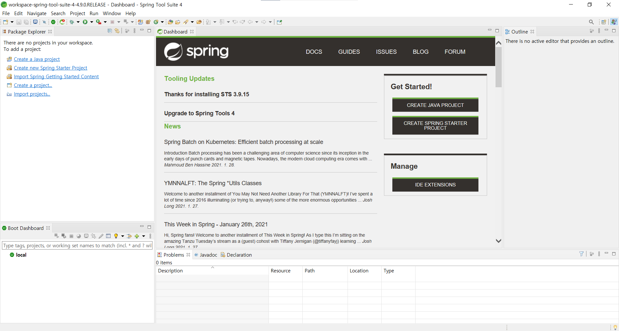This screenshot has width=619, height=331.
Task: Toggle Link with Editor in Package Explorer
Action: point(117,31)
